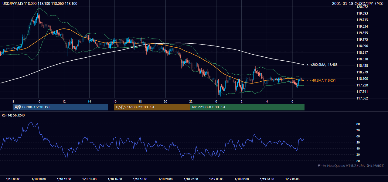Click the RSI(14) 56.3240 indicator label
This screenshot has width=388, height=182.
(x=13, y=115)
